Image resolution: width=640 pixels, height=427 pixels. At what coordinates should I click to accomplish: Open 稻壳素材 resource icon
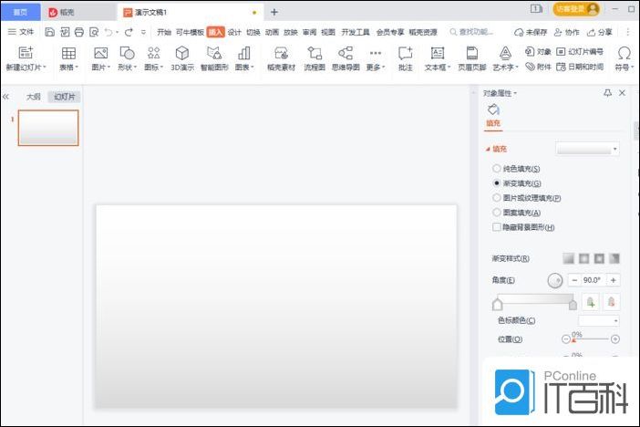[x=281, y=53]
